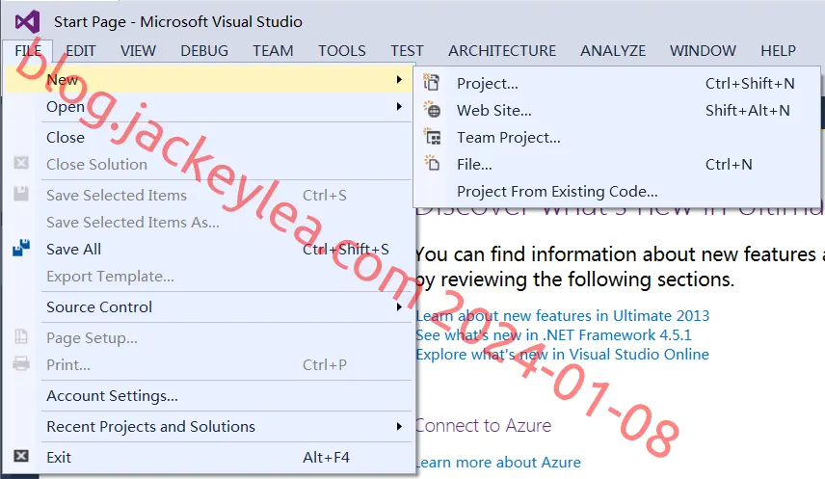Highlight the New menu item
This screenshot has height=479, width=825.
click(x=208, y=79)
